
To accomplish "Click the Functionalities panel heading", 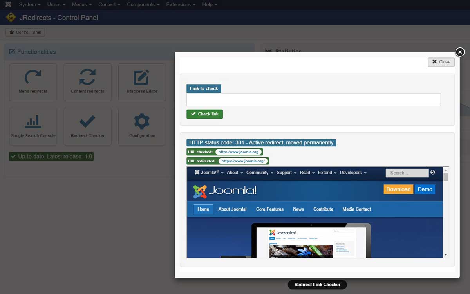I will click(33, 52).
